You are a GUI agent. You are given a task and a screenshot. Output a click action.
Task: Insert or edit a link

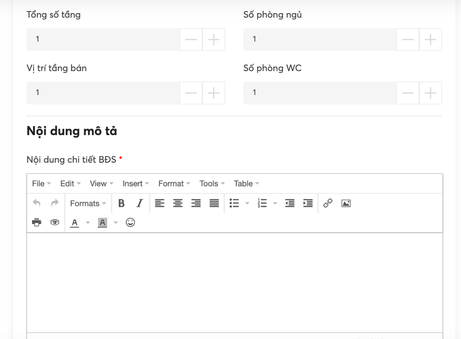[328, 203]
